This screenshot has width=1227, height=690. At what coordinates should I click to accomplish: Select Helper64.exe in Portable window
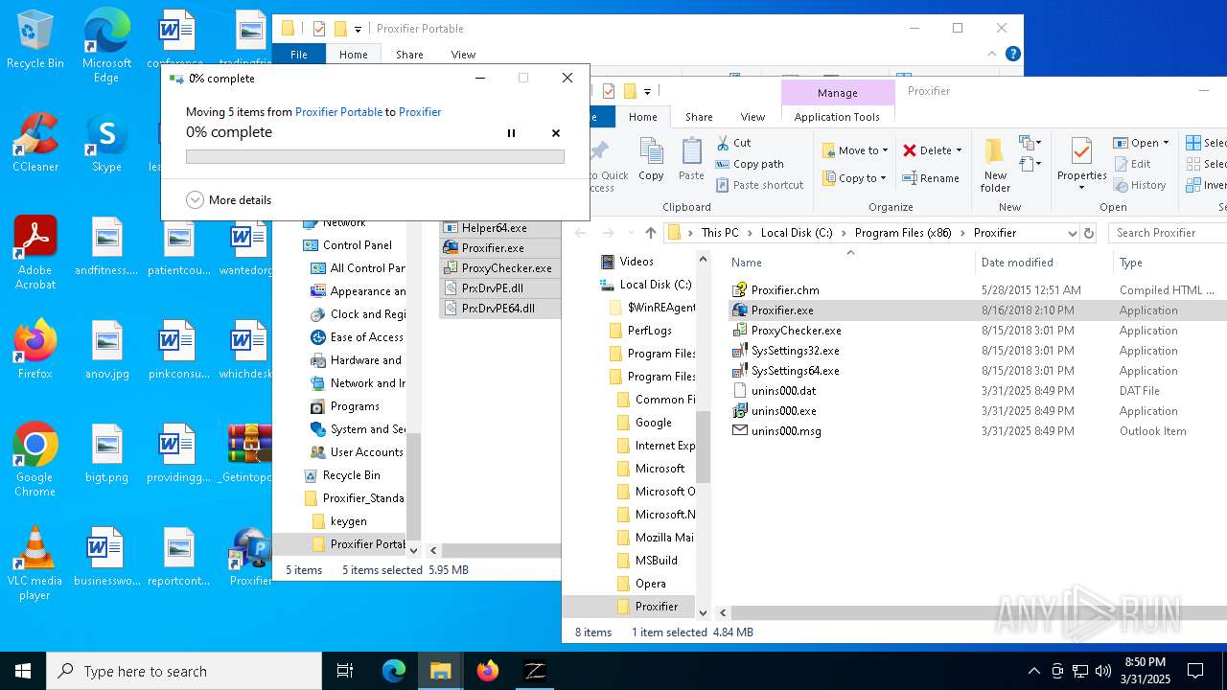(x=494, y=228)
